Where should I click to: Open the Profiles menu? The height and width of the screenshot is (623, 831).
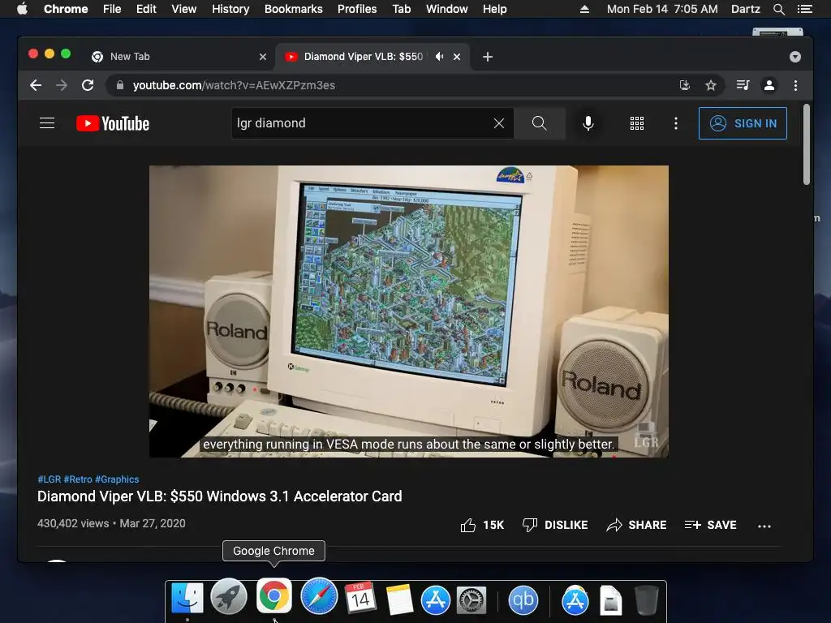pyautogui.click(x=357, y=9)
